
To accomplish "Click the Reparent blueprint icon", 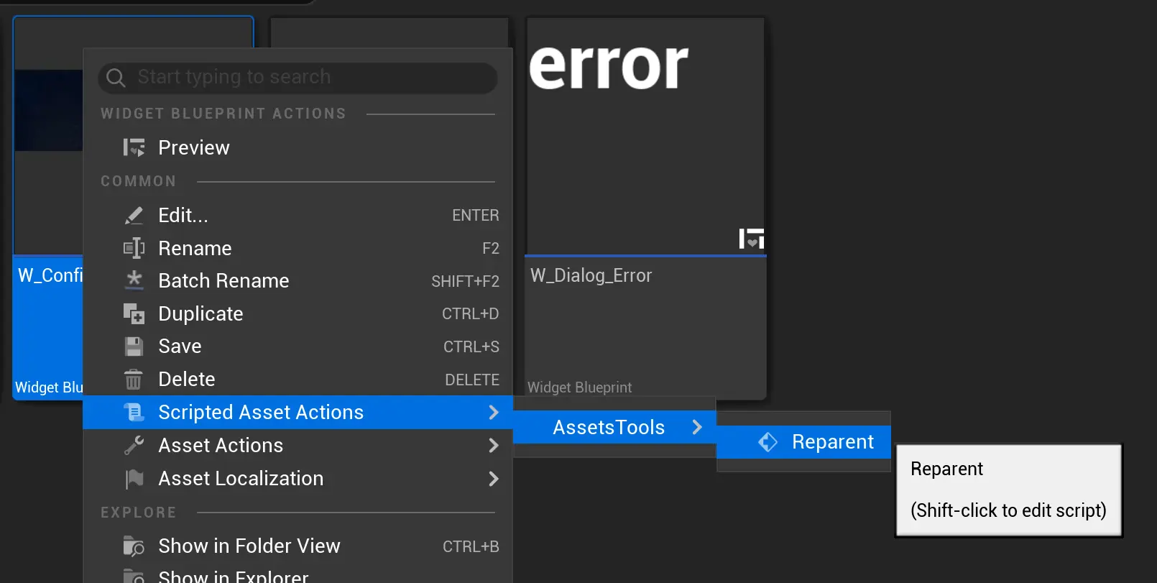I will click(768, 442).
